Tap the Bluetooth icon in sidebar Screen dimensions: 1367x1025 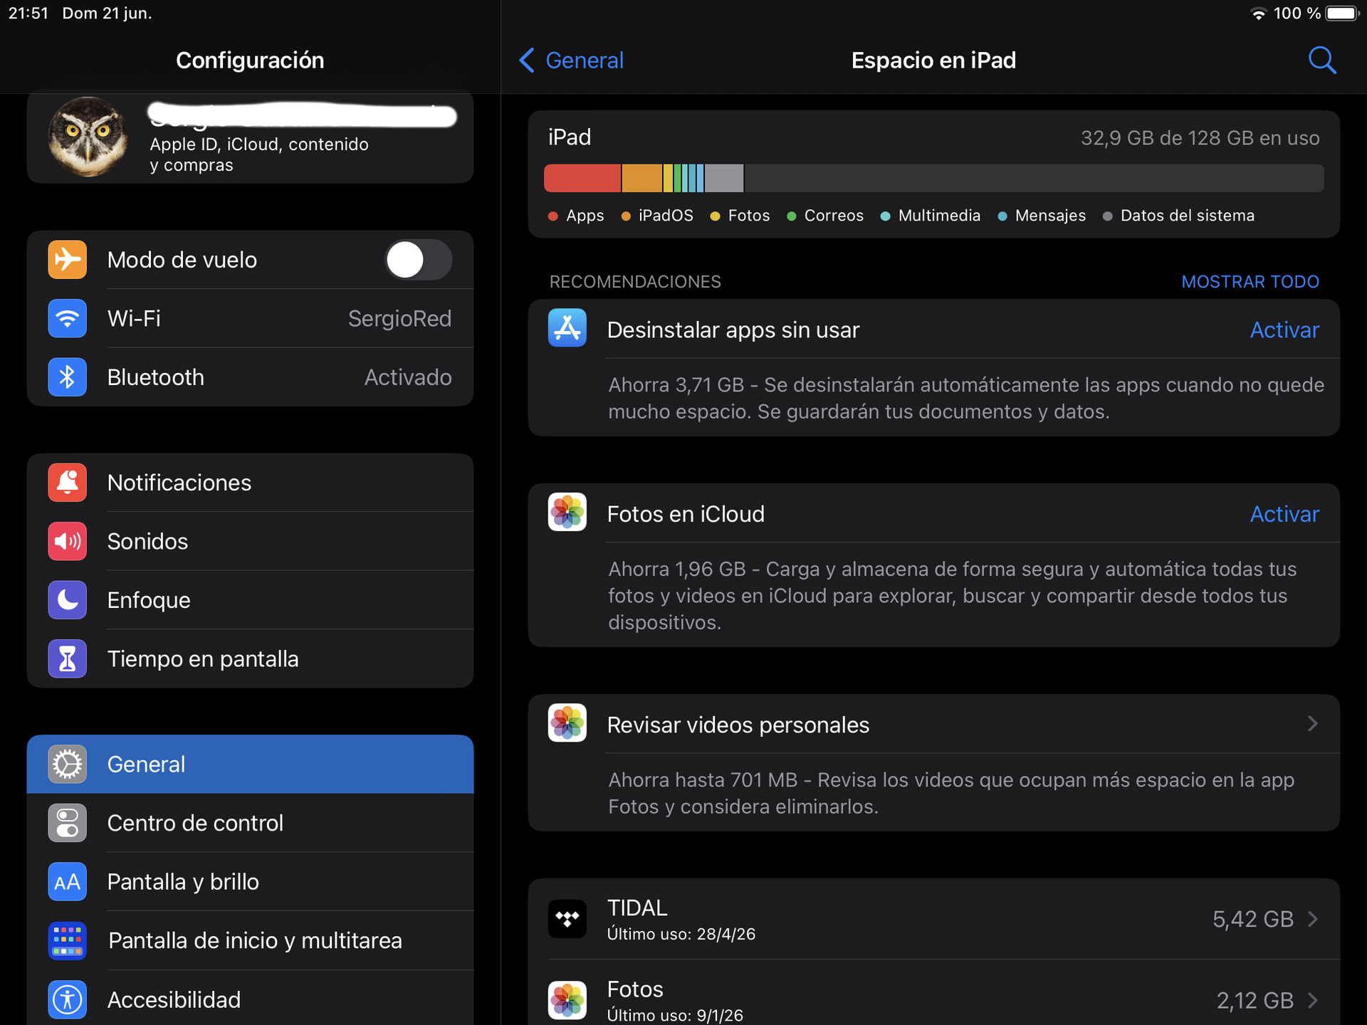click(68, 377)
